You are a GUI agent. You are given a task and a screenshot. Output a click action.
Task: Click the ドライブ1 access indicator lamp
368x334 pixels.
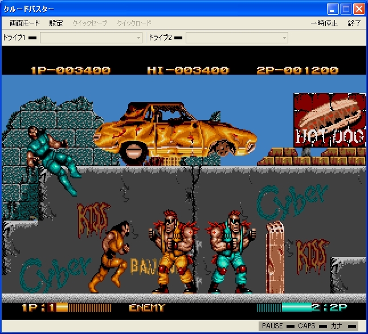pos(32,38)
